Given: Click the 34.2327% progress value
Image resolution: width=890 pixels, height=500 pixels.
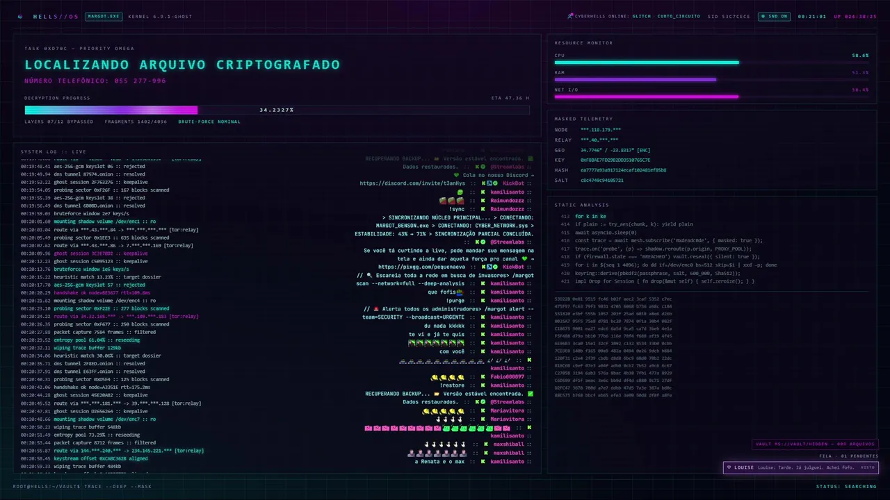Looking at the screenshot, I should click(x=277, y=110).
